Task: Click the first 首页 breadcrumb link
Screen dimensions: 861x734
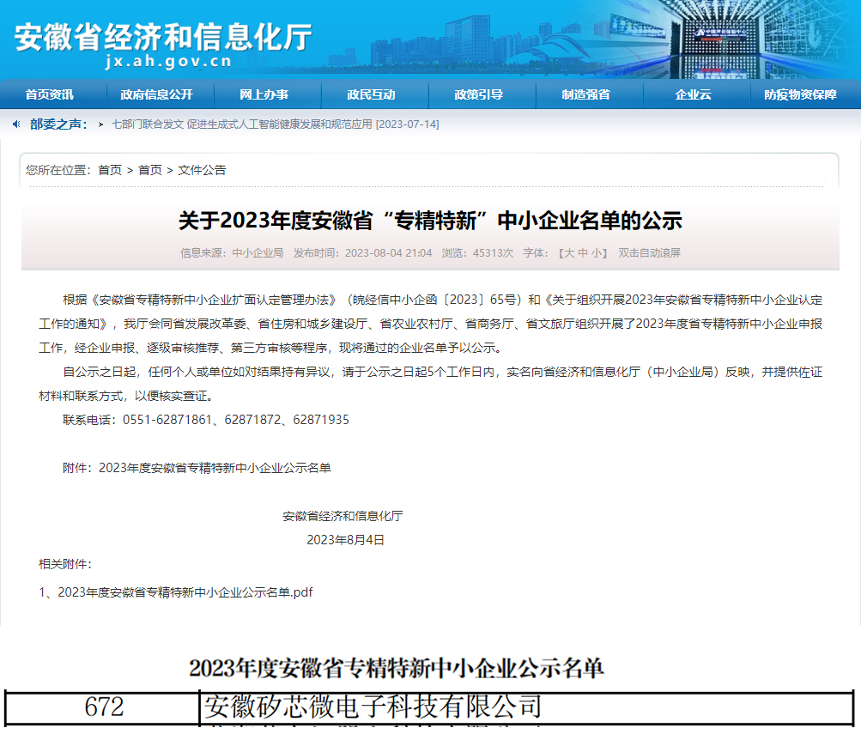Action: pos(110,170)
